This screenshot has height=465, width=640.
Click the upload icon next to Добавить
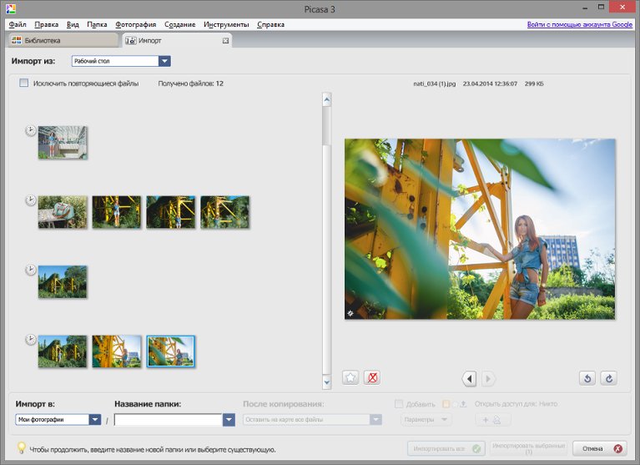463,404
